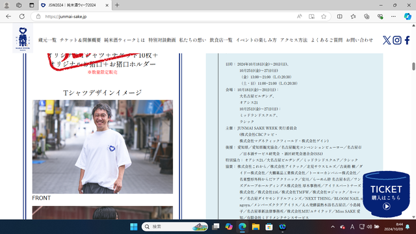Click the 8:44 clock and date in taskbar

[x=393, y=227]
